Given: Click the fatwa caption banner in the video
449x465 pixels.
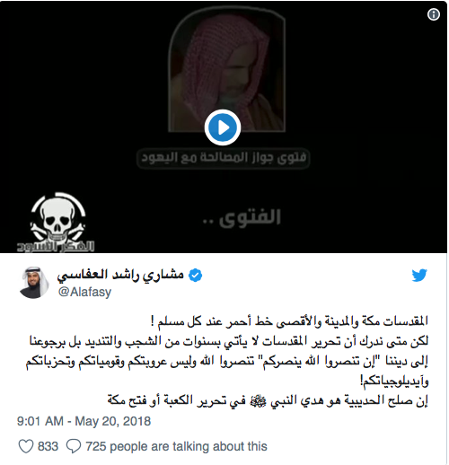Looking at the screenshot, I should pyautogui.click(x=224, y=158).
